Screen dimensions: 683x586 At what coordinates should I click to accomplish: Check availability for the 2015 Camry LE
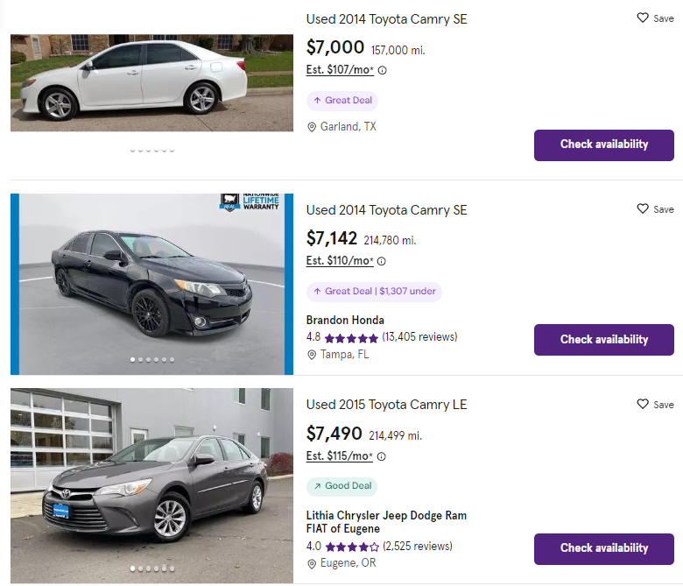[x=603, y=548]
